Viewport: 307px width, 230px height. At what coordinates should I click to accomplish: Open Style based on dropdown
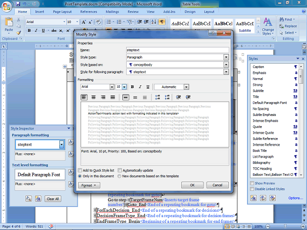click(226, 65)
